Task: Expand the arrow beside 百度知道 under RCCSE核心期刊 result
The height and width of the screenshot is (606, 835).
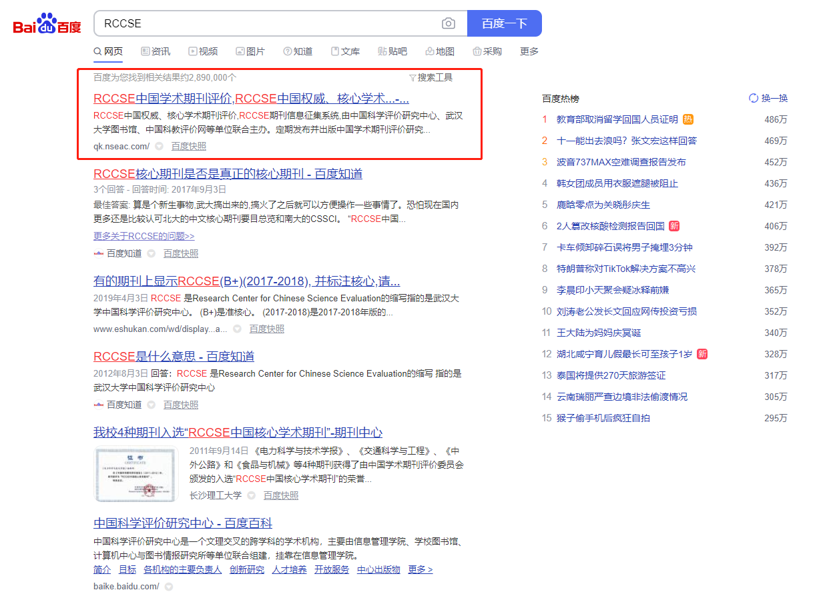Action: [151, 253]
